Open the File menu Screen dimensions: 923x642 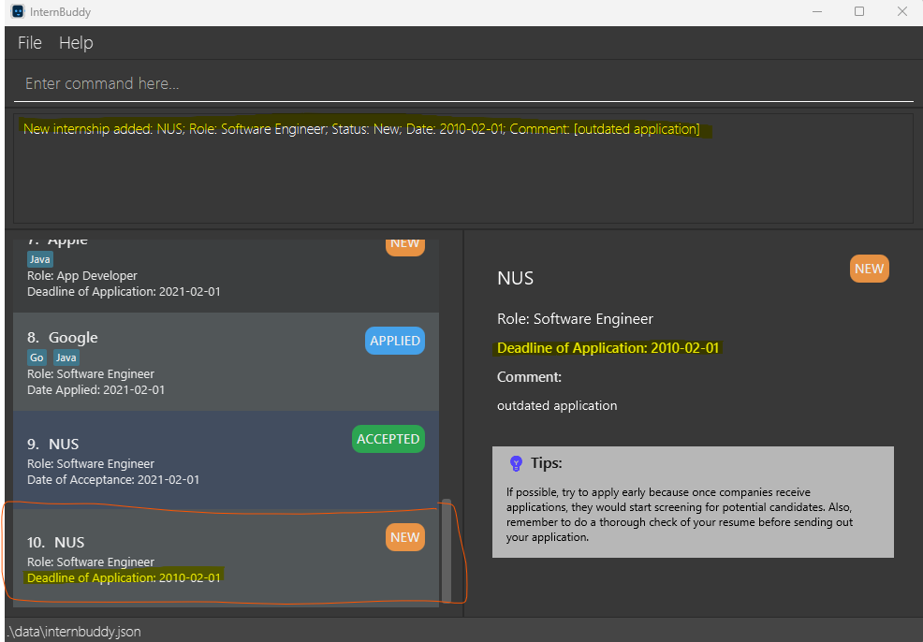(x=29, y=43)
